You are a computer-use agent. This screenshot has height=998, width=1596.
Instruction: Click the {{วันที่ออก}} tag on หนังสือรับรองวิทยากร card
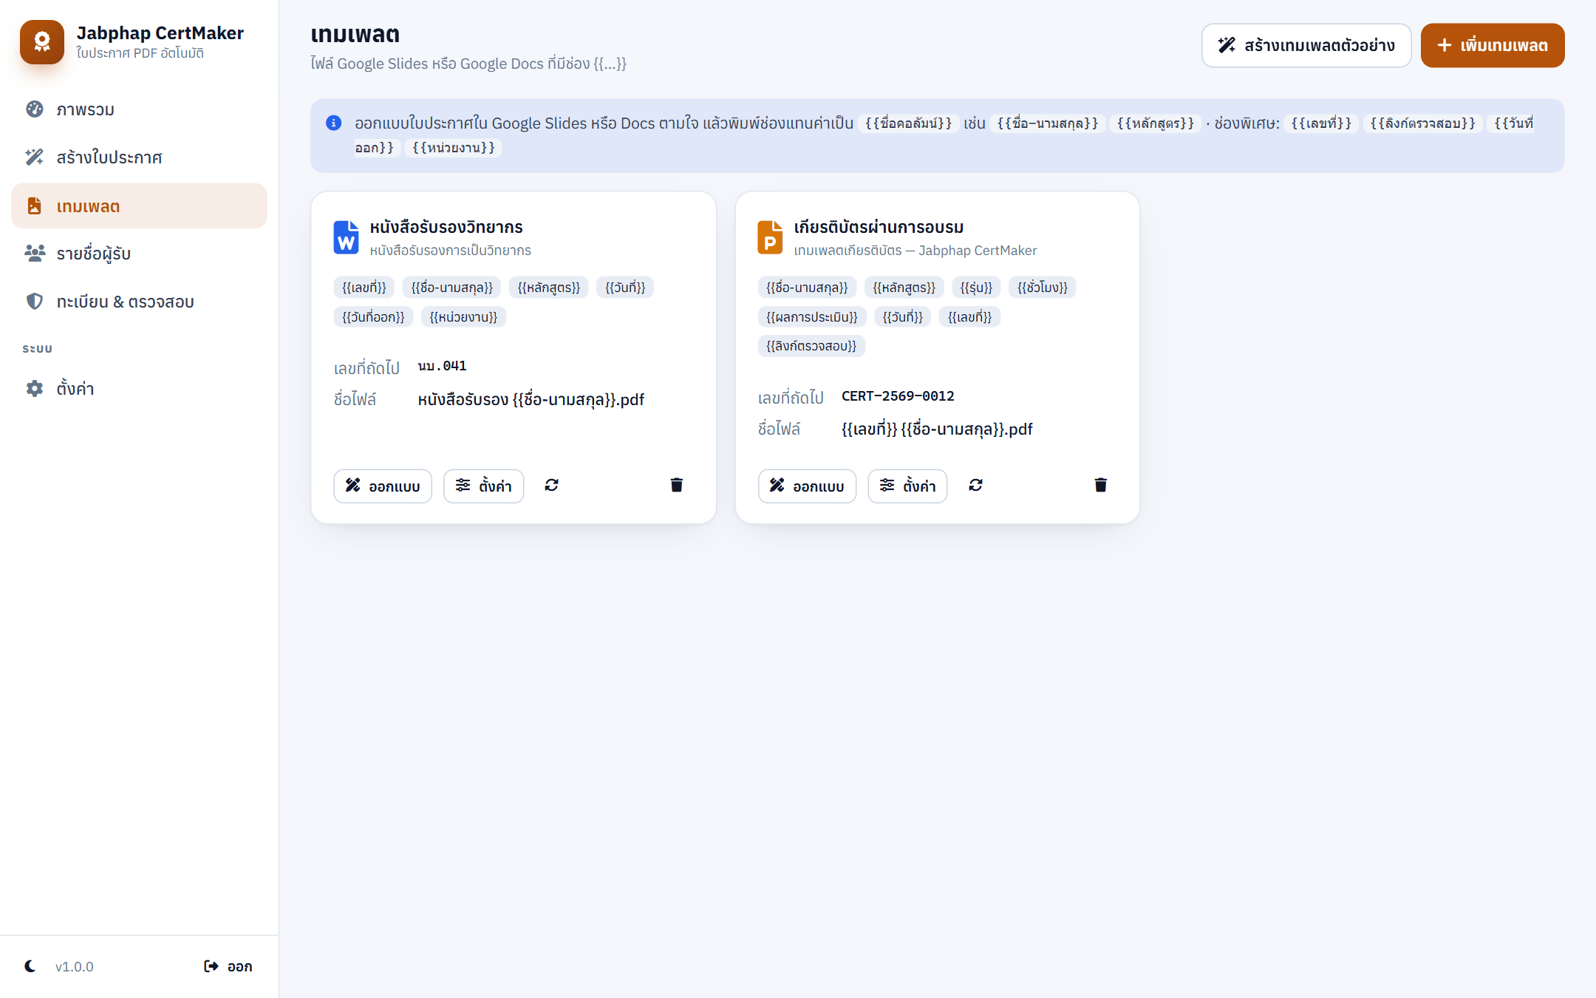pos(373,317)
